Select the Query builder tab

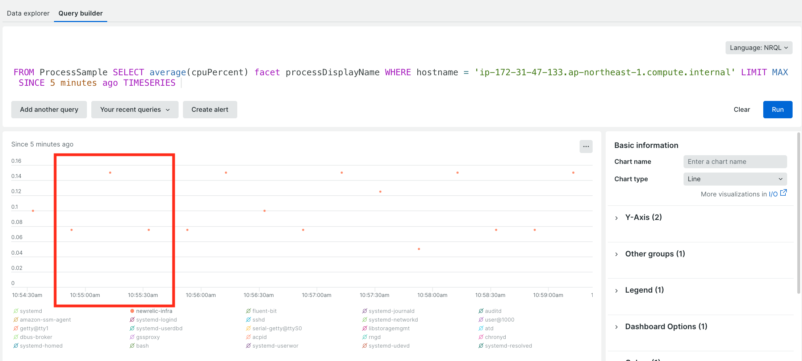pos(80,13)
